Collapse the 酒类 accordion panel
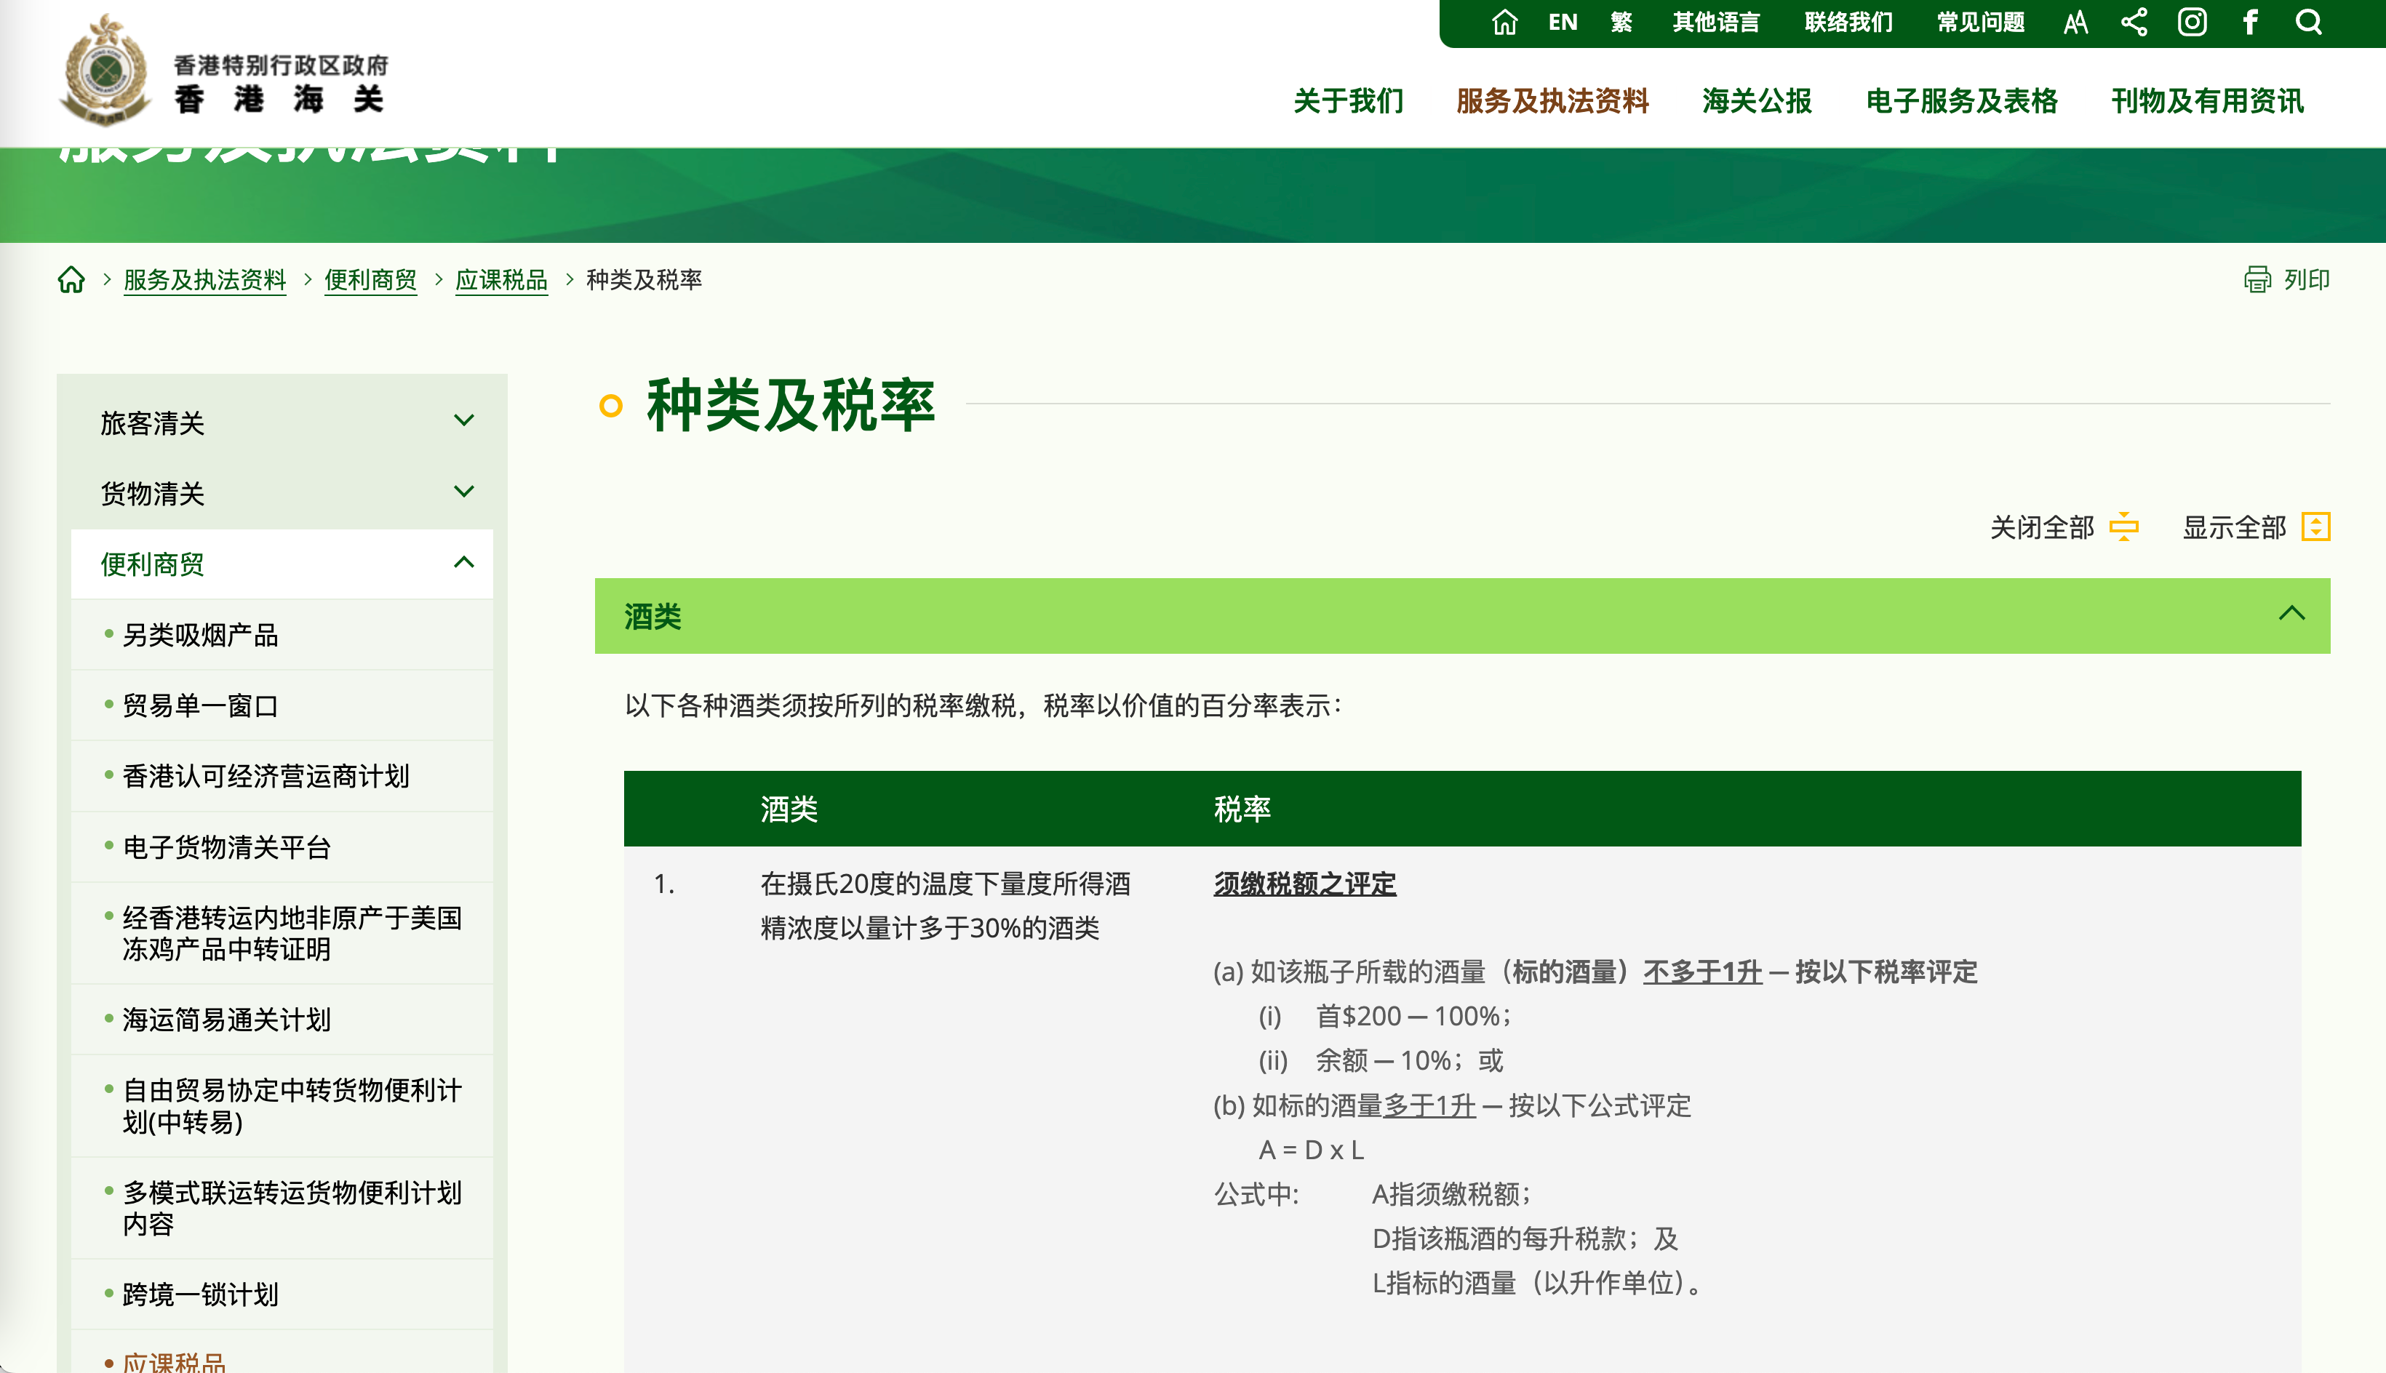 [x=2291, y=614]
